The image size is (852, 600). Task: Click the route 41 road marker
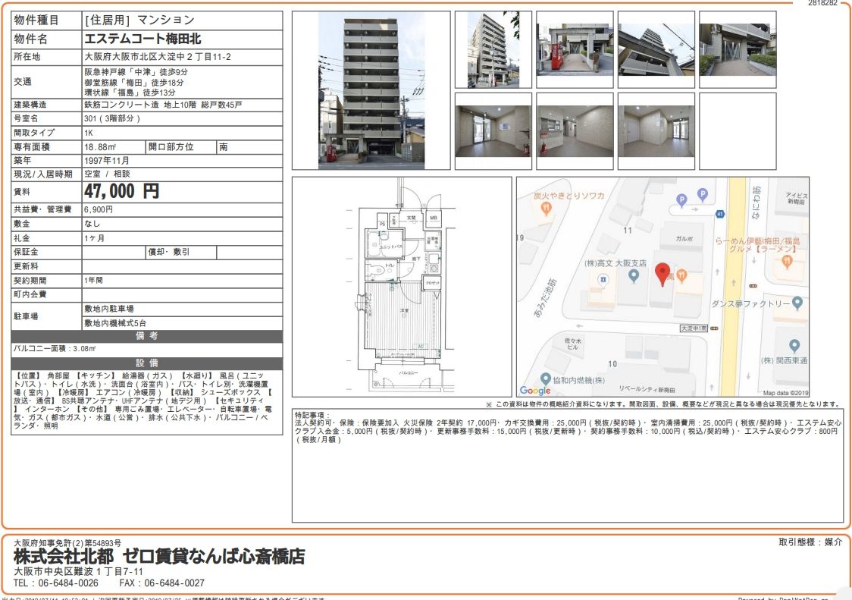tap(720, 214)
